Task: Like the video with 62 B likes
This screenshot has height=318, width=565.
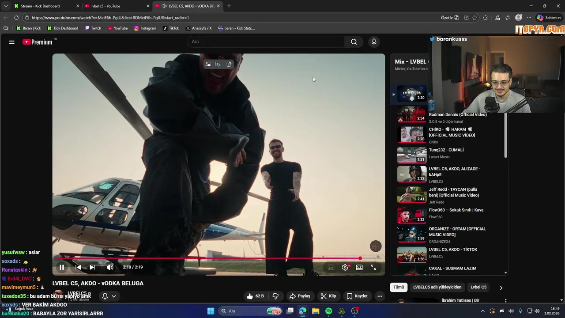Action: coord(256,296)
